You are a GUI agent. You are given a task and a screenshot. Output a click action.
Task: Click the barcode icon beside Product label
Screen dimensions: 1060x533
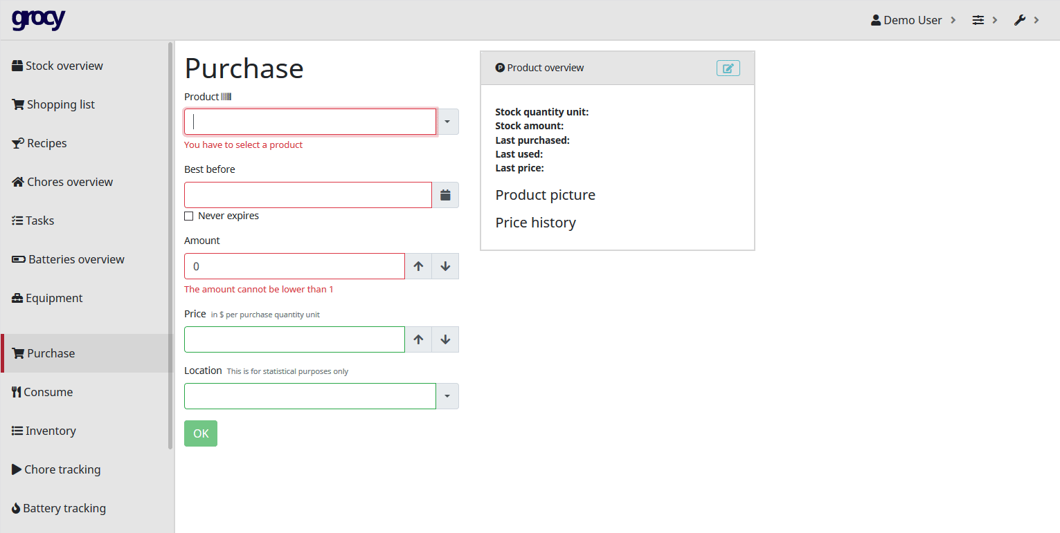[x=226, y=97]
